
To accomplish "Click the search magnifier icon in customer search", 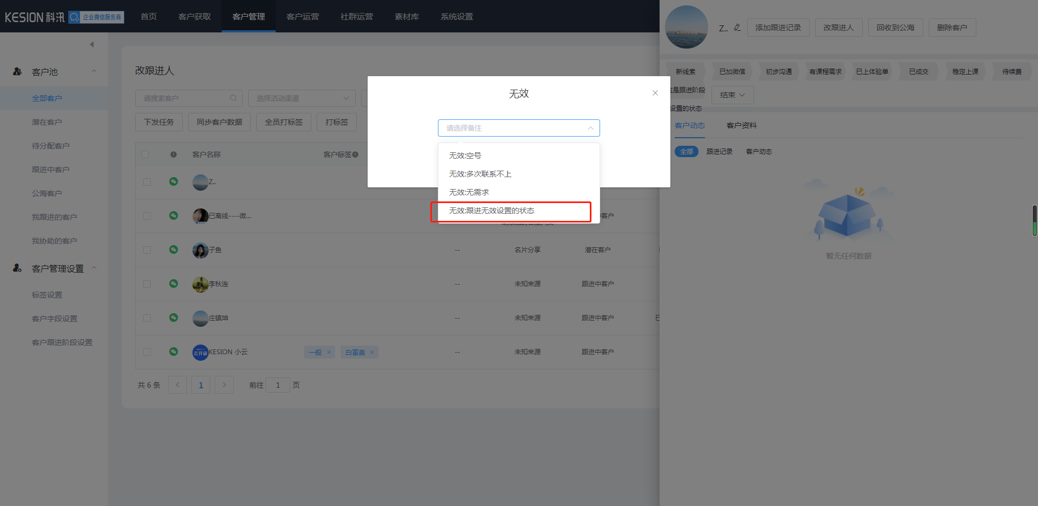I will coord(233,98).
